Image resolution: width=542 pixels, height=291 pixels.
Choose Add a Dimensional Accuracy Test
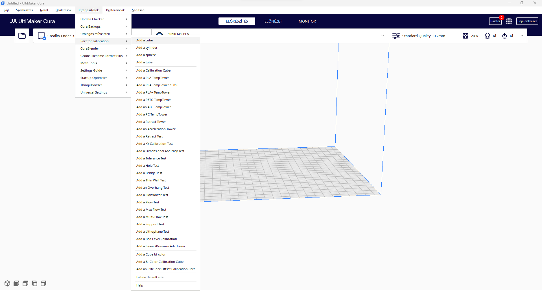coord(166,151)
